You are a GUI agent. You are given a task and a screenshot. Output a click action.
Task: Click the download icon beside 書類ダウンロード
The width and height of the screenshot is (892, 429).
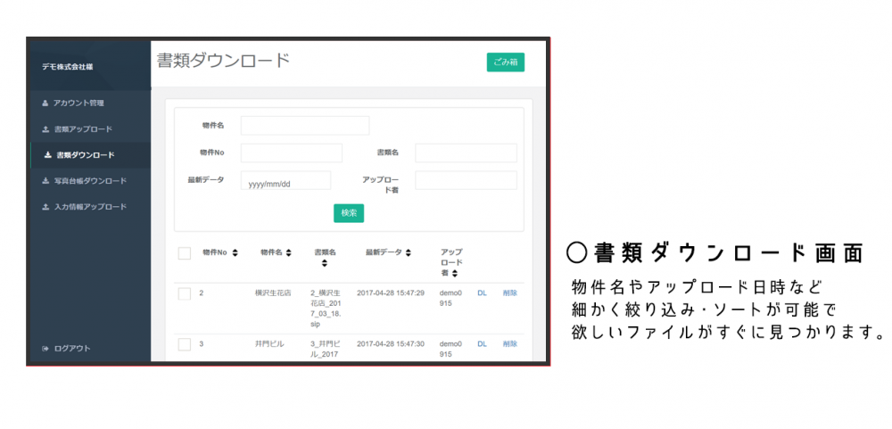tap(48, 155)
